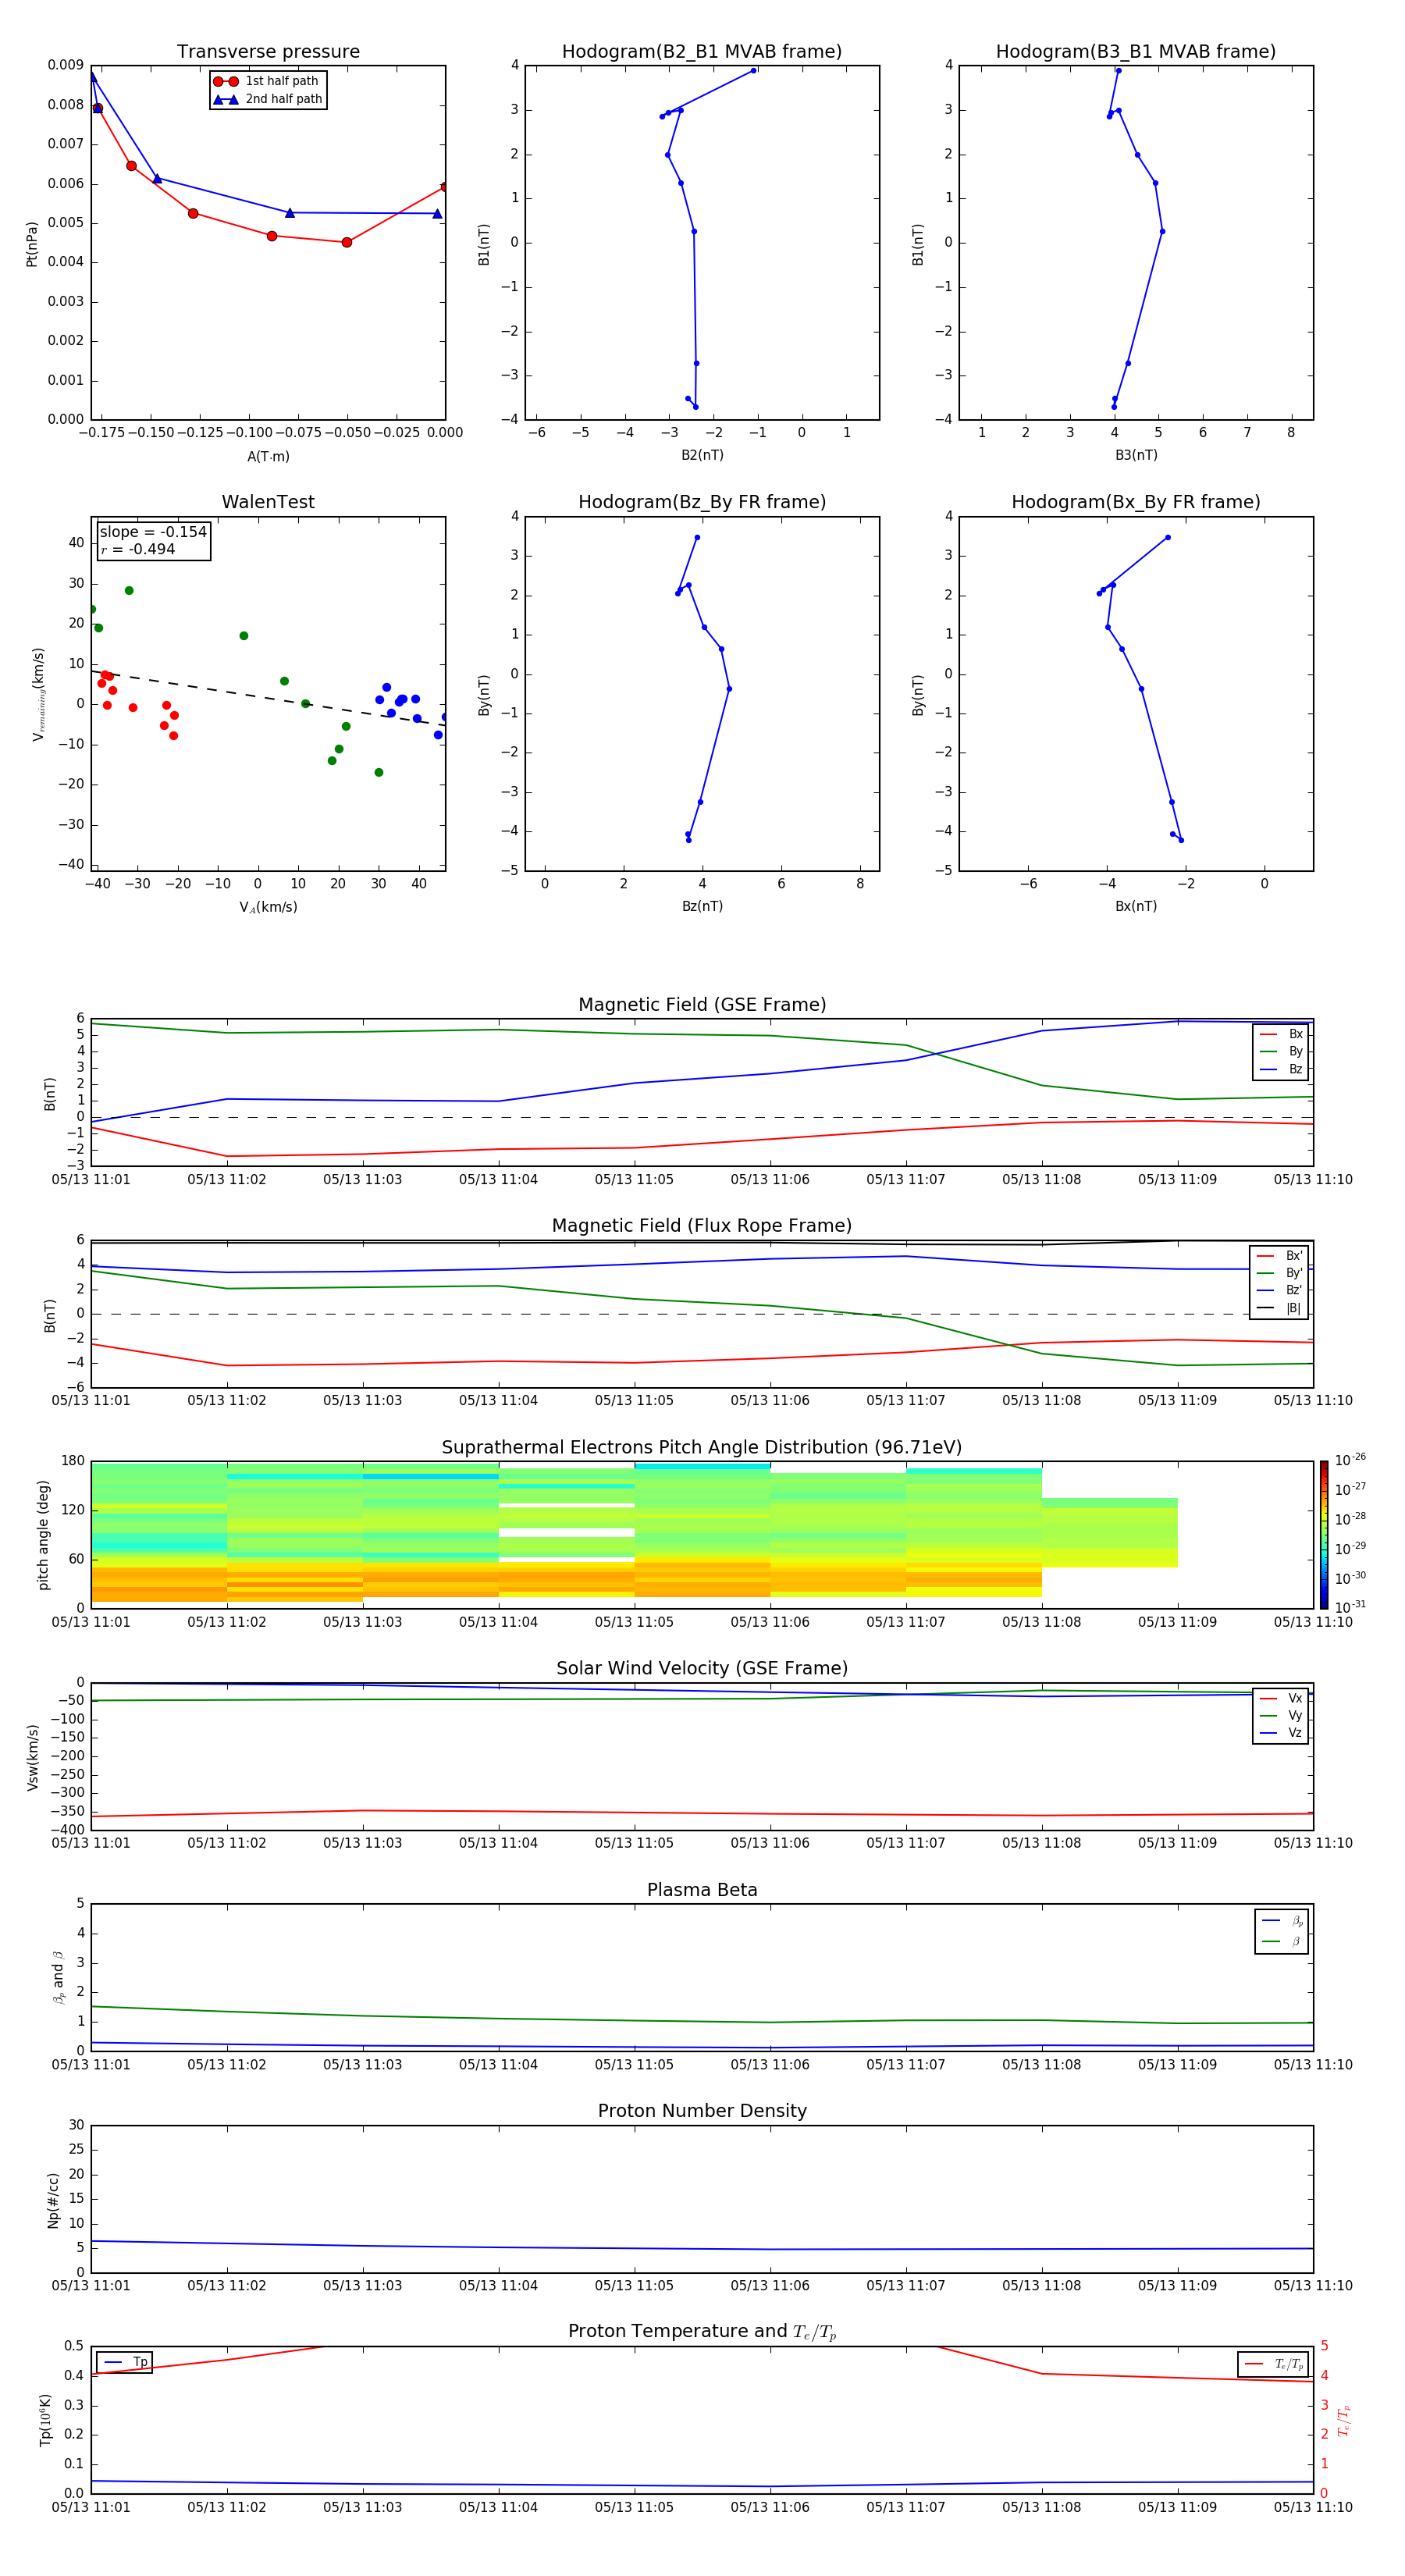Screen dimensions: 1405x2576
Task: Click the 'Tp' legend entry
Action: pyautogui.click(x=124, y=2362)
